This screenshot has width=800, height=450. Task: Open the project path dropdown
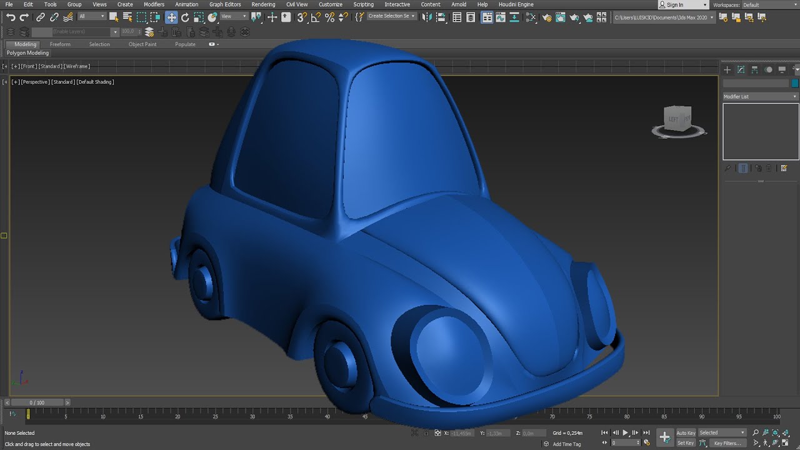[664, 17]
